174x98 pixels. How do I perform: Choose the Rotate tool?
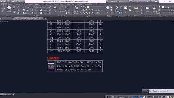(35, 7)
